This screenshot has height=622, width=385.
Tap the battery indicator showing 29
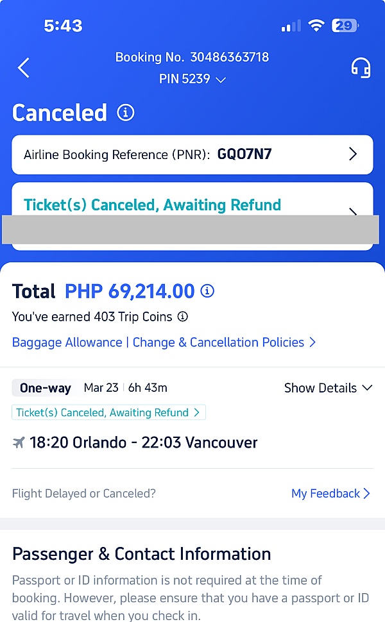pos(345,26)
